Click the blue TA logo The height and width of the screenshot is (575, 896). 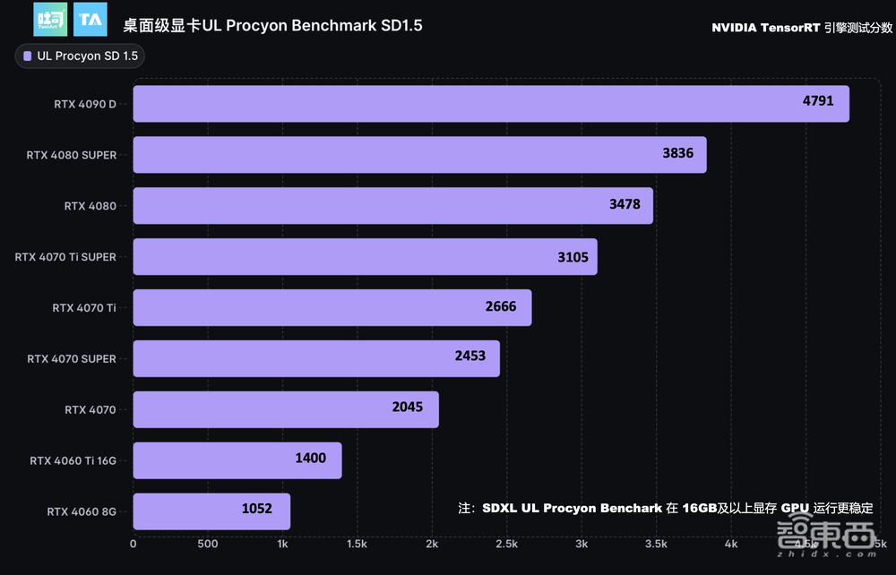coord(90,20)
